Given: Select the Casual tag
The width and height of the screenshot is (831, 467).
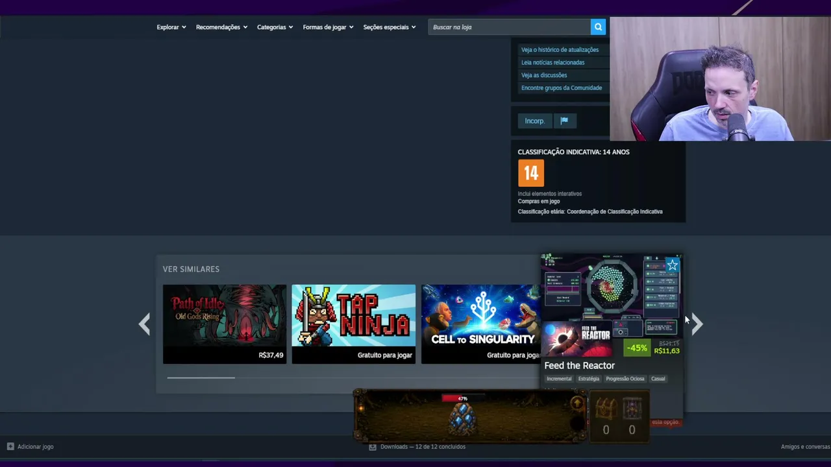Looking at the screenshot, I should pyautogui.click(x=658, y=379).
